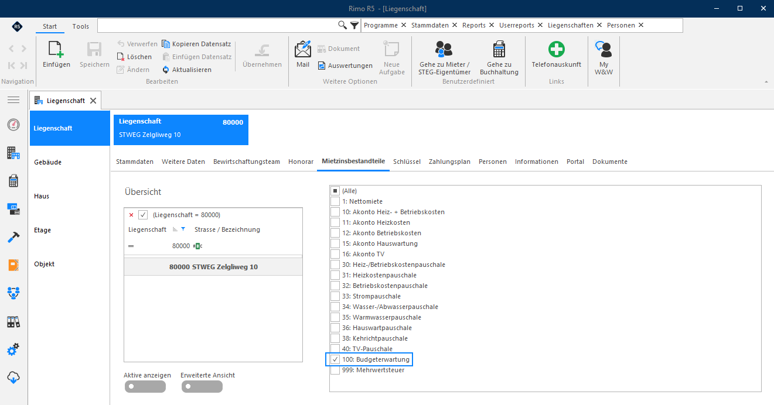Switch to the Tools ribbon tab
This screenshot has width=774, height=405.
pos(81,26)
